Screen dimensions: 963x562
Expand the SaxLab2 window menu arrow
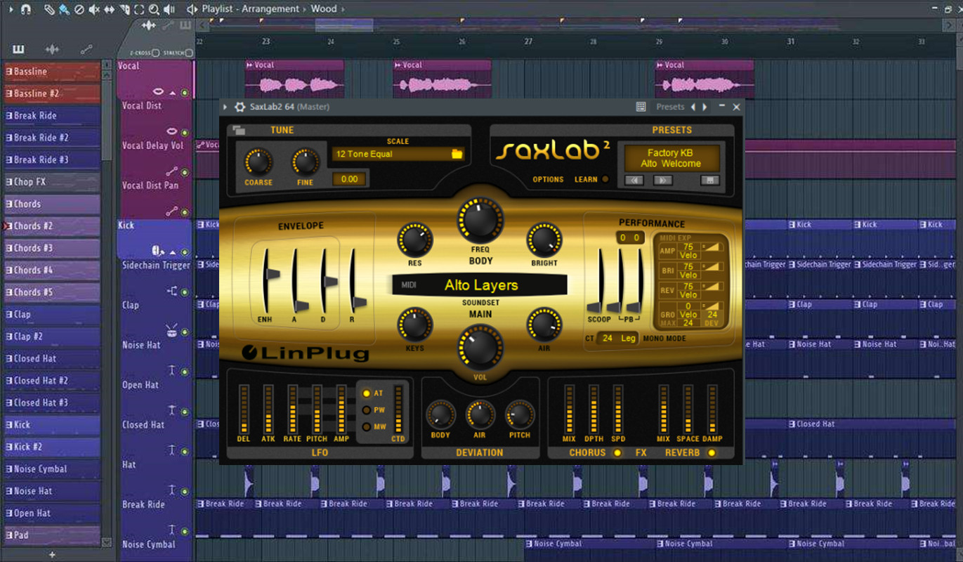225,107
